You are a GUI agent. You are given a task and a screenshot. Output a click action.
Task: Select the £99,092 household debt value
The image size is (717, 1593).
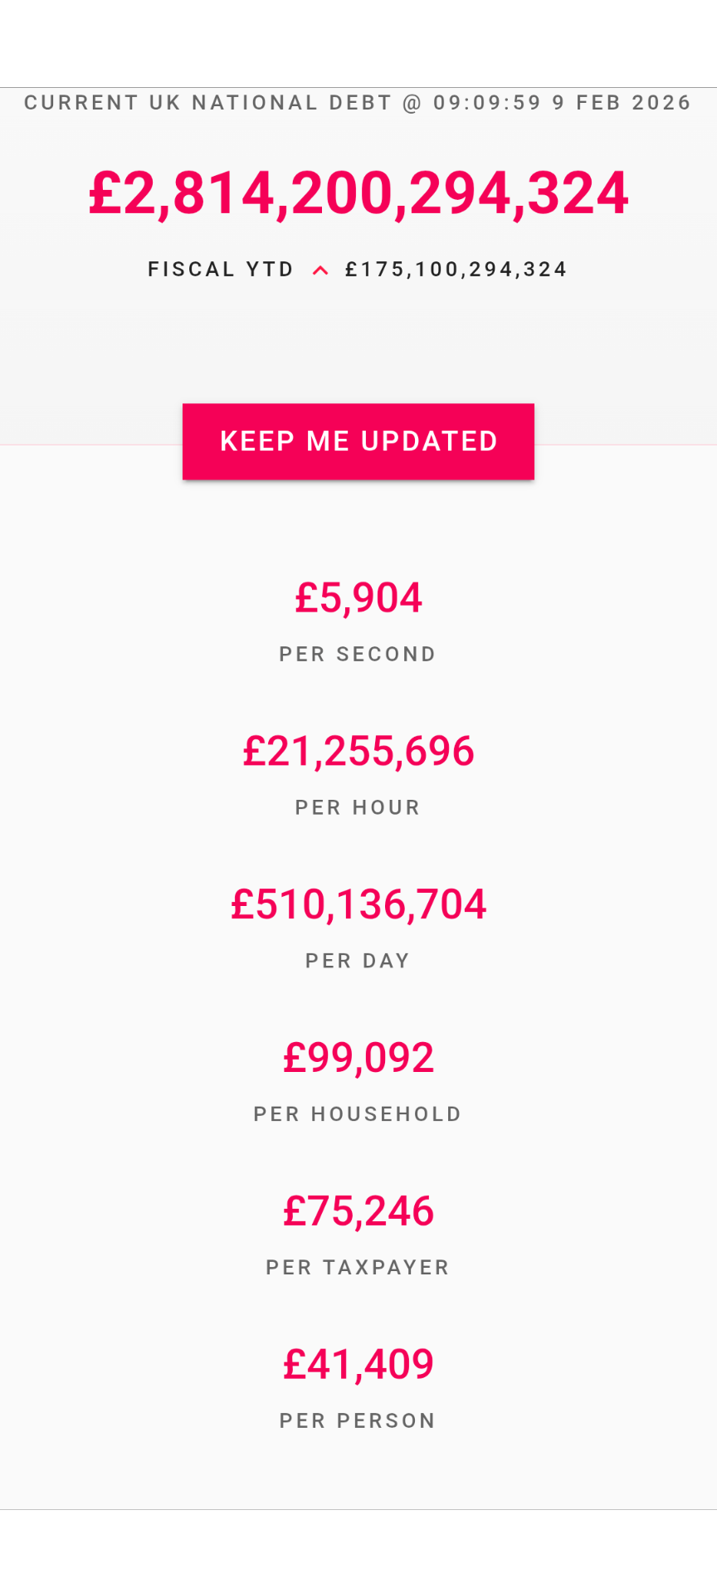358,1058
